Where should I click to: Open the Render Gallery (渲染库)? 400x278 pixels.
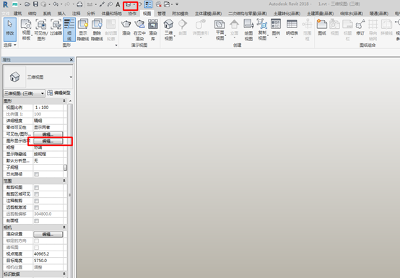pos(153,30)
